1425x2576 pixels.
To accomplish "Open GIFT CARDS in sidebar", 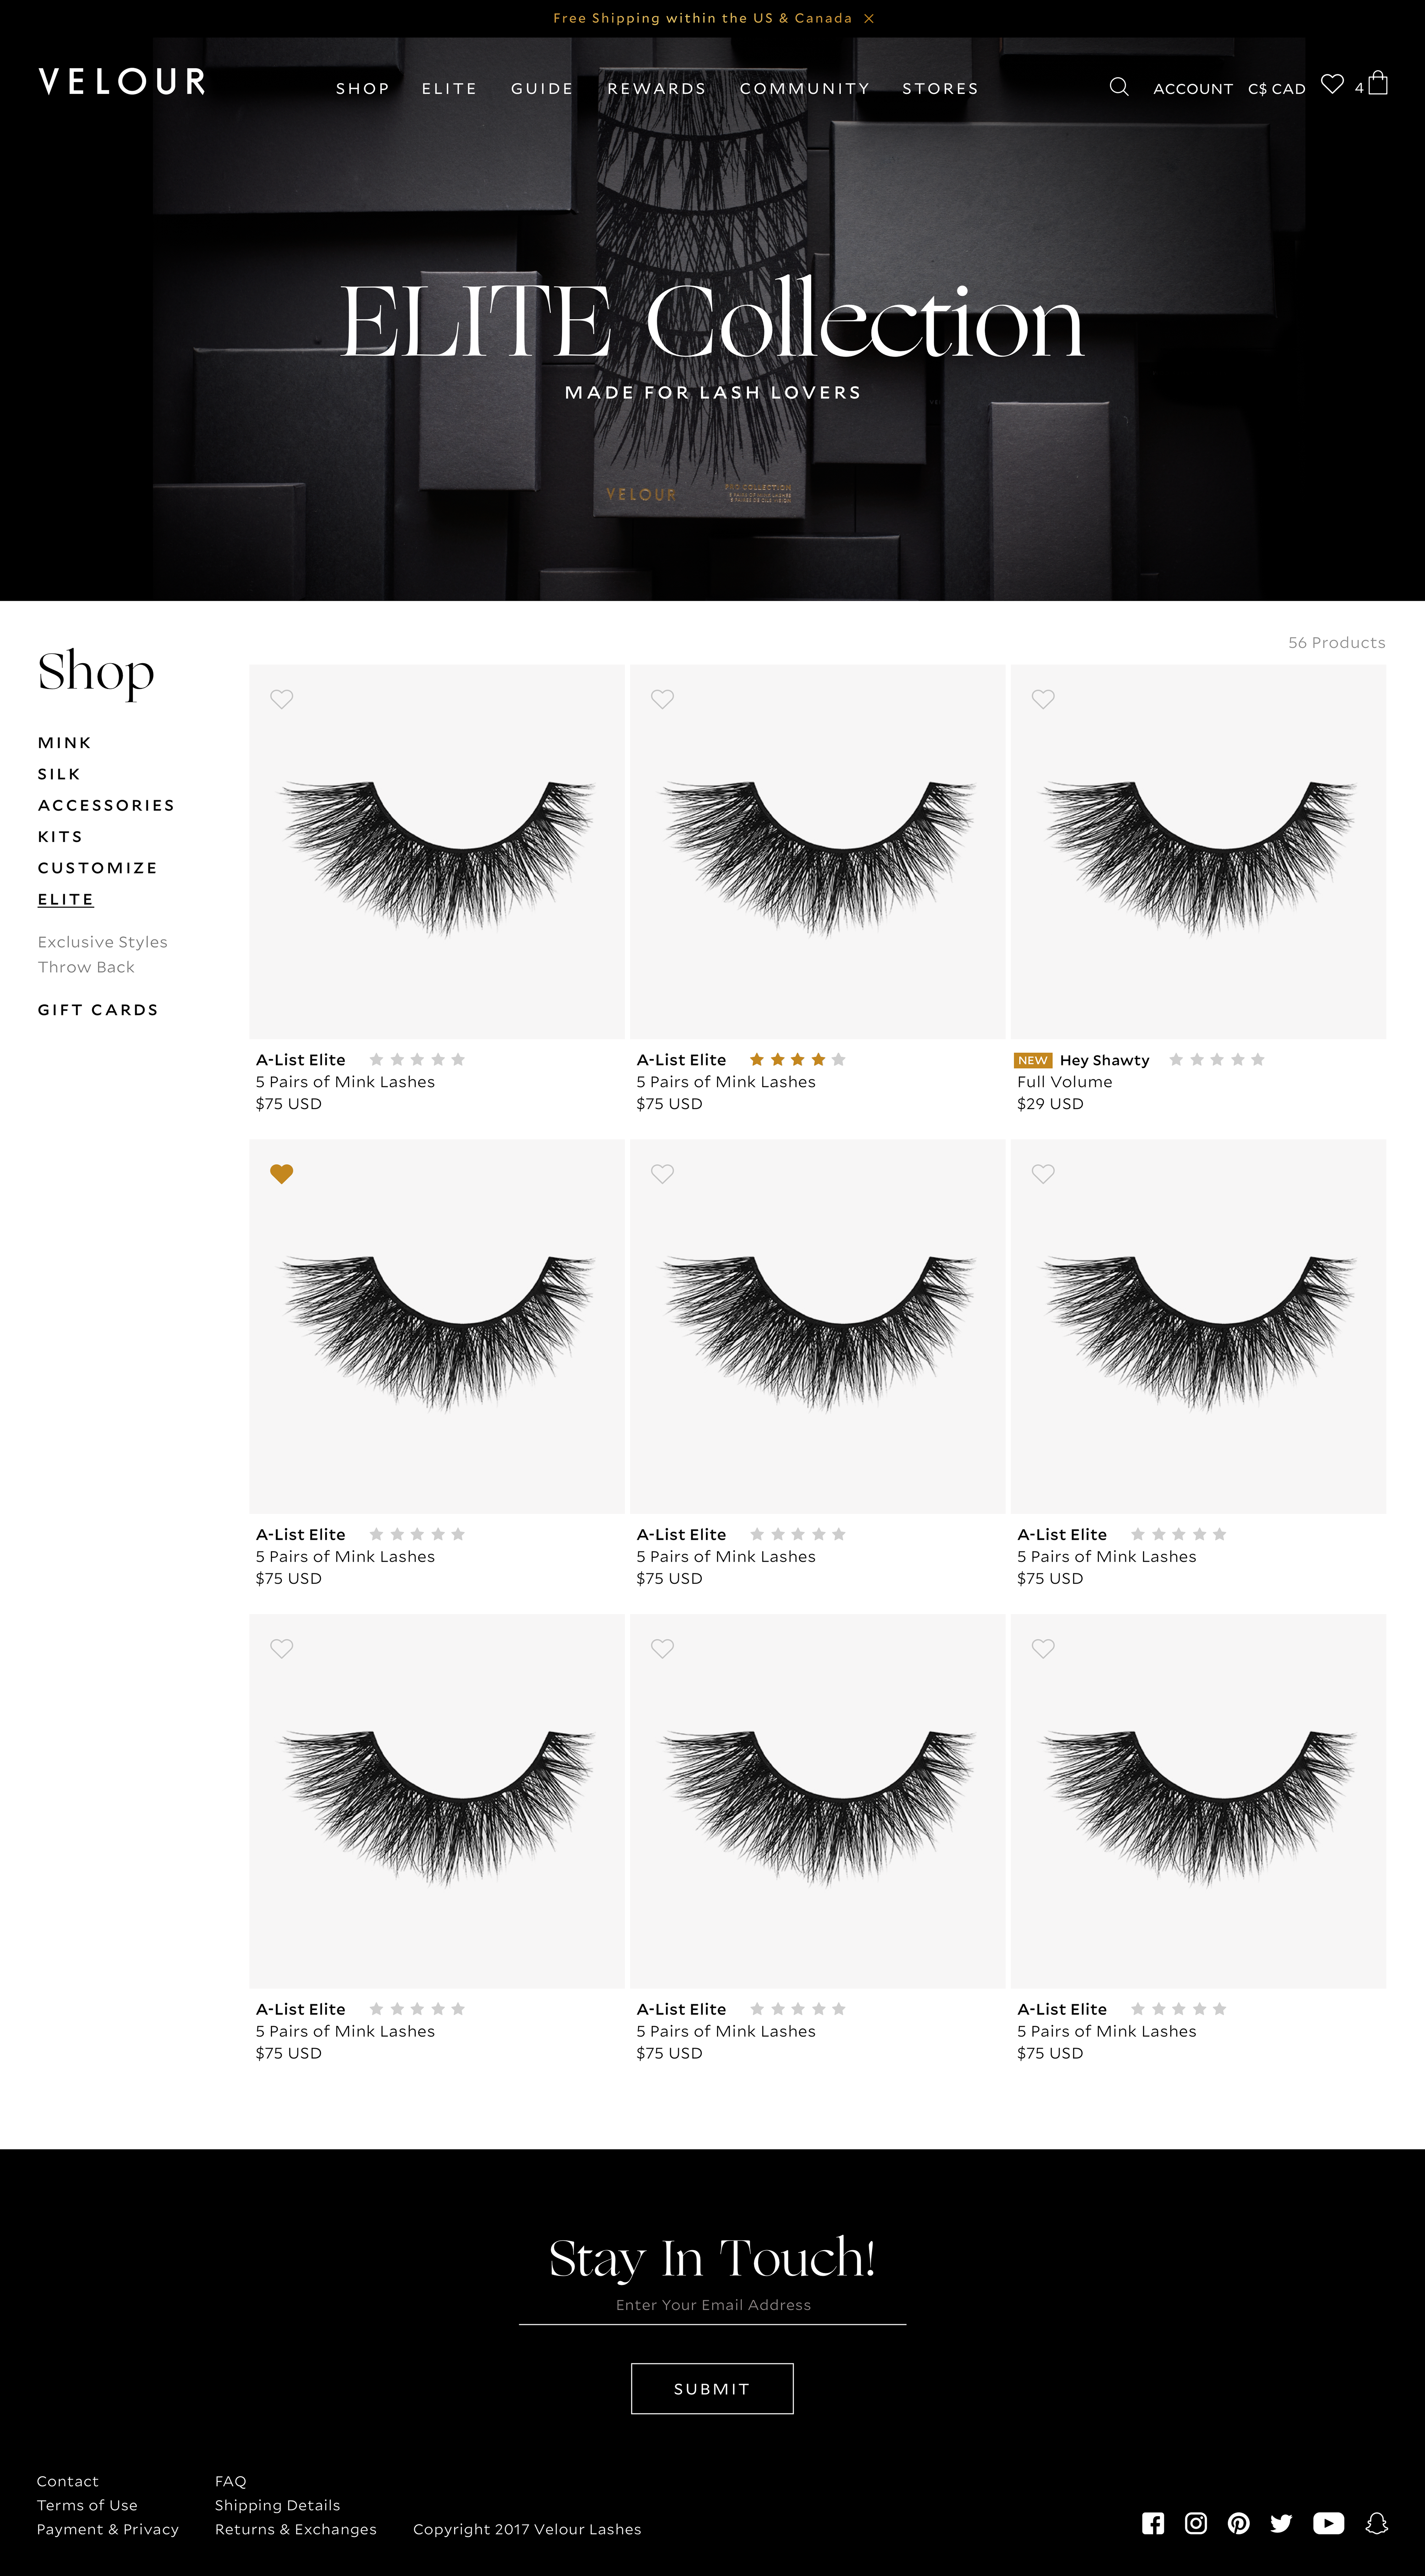I will pos(98,1009).
